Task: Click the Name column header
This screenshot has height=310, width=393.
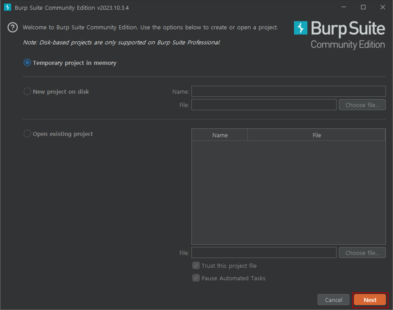Action: [x=220, y=135]
